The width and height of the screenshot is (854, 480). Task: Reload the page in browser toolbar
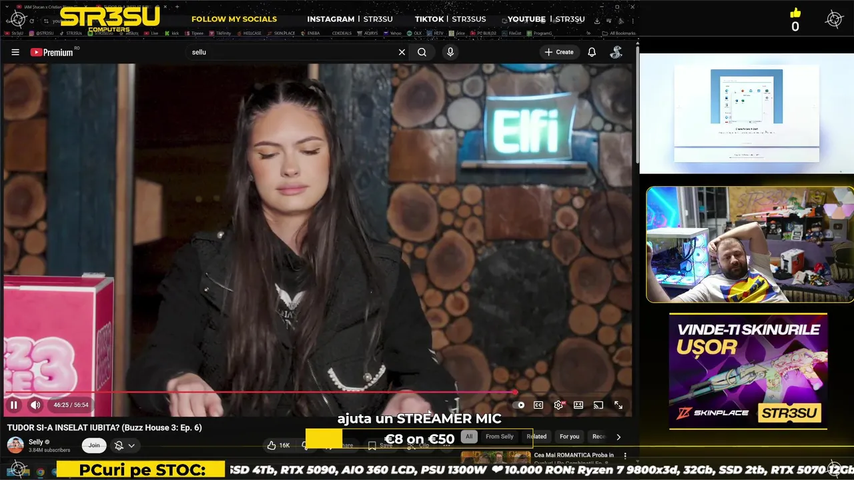coord(31,21)
